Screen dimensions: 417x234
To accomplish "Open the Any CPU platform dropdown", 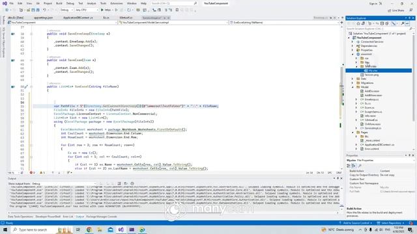I will (x=87, y=10).
